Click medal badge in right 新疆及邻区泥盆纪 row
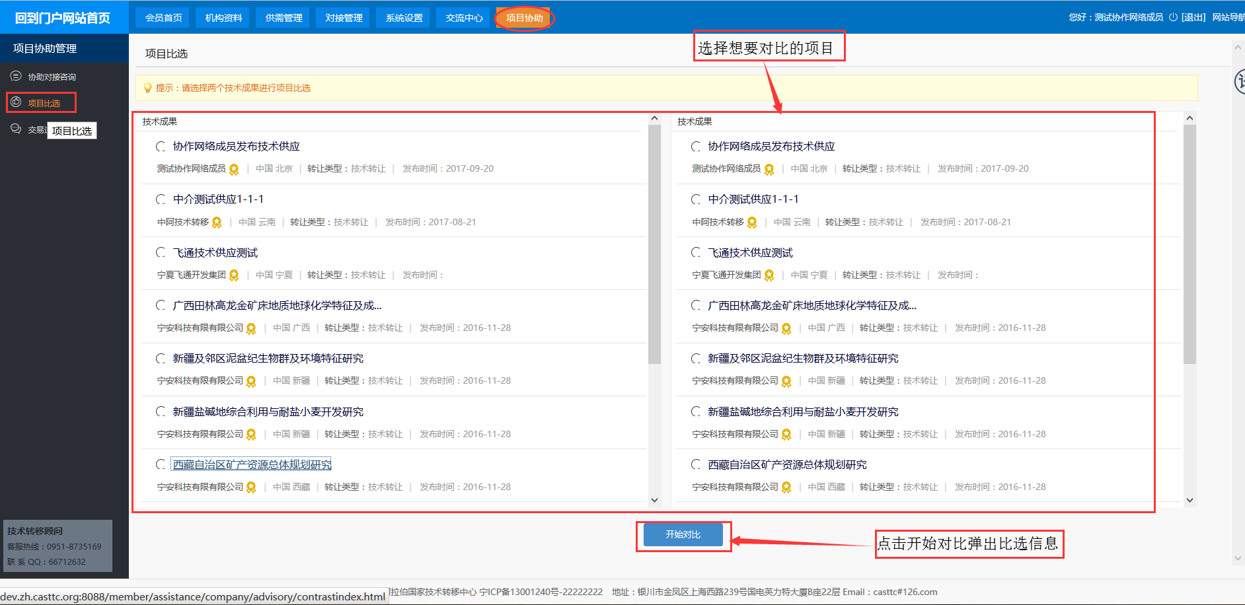The width and height of the screenshot is (1245, 605). click(x=786, y=381)
